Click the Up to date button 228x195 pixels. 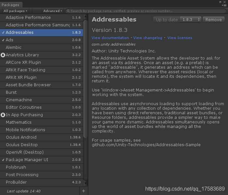[167, 20]
